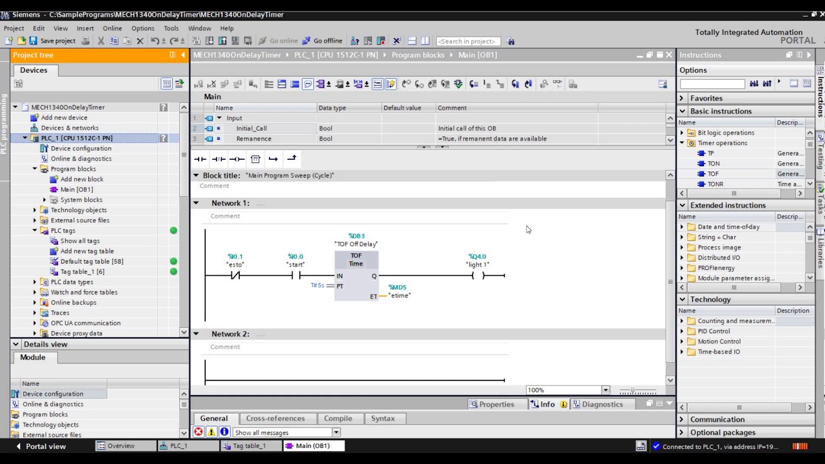825x464 pixels.
Task: Collapse the Block title section
Action: tap(196, 175)
